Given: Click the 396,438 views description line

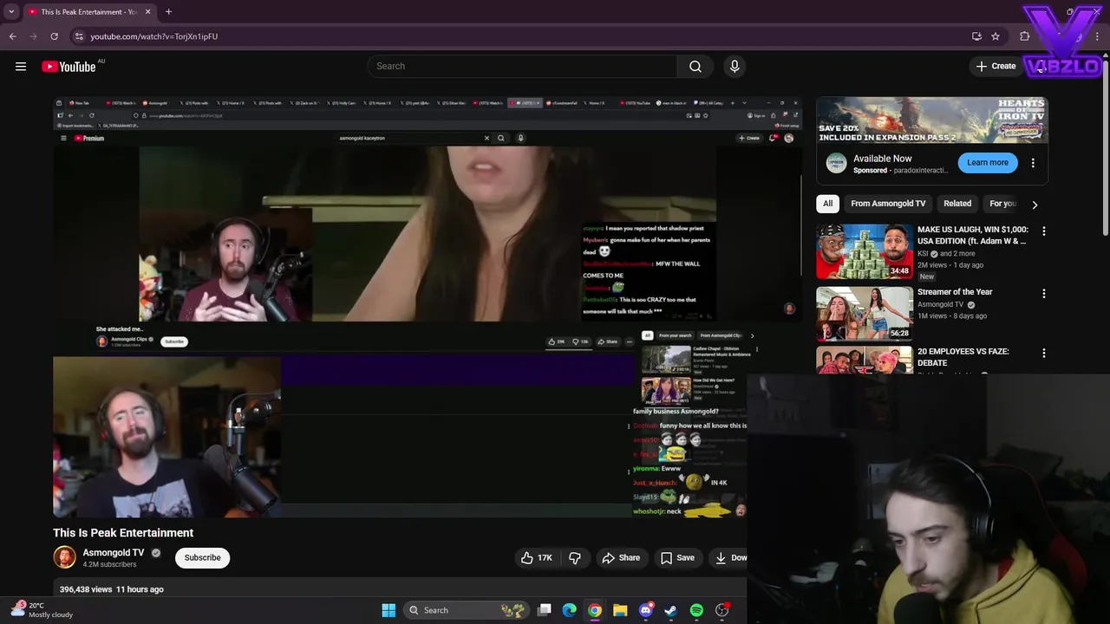Looking at the screenshot, I should 112,589.
